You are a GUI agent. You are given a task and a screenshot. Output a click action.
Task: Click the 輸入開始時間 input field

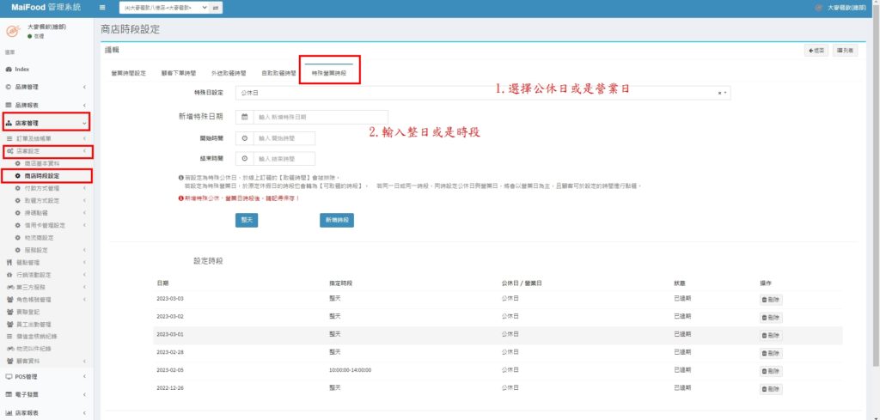(284, 137)
